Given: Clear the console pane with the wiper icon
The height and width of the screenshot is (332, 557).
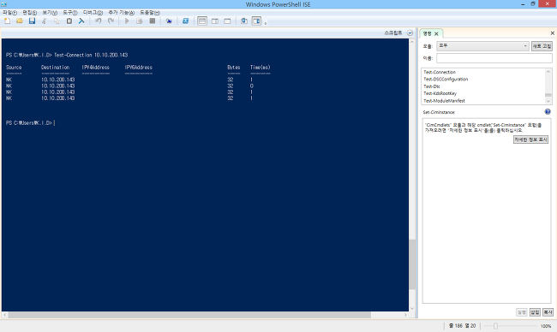Looking at the screenshot, I should 81,21.
